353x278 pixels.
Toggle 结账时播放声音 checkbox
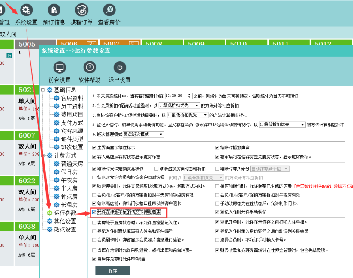[x=217, y=148]
